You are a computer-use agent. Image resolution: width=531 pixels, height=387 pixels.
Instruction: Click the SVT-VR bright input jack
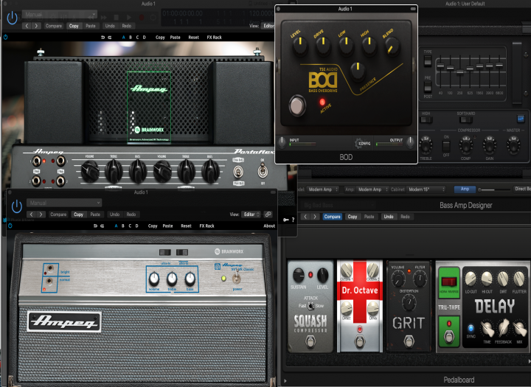click(50, 269)
